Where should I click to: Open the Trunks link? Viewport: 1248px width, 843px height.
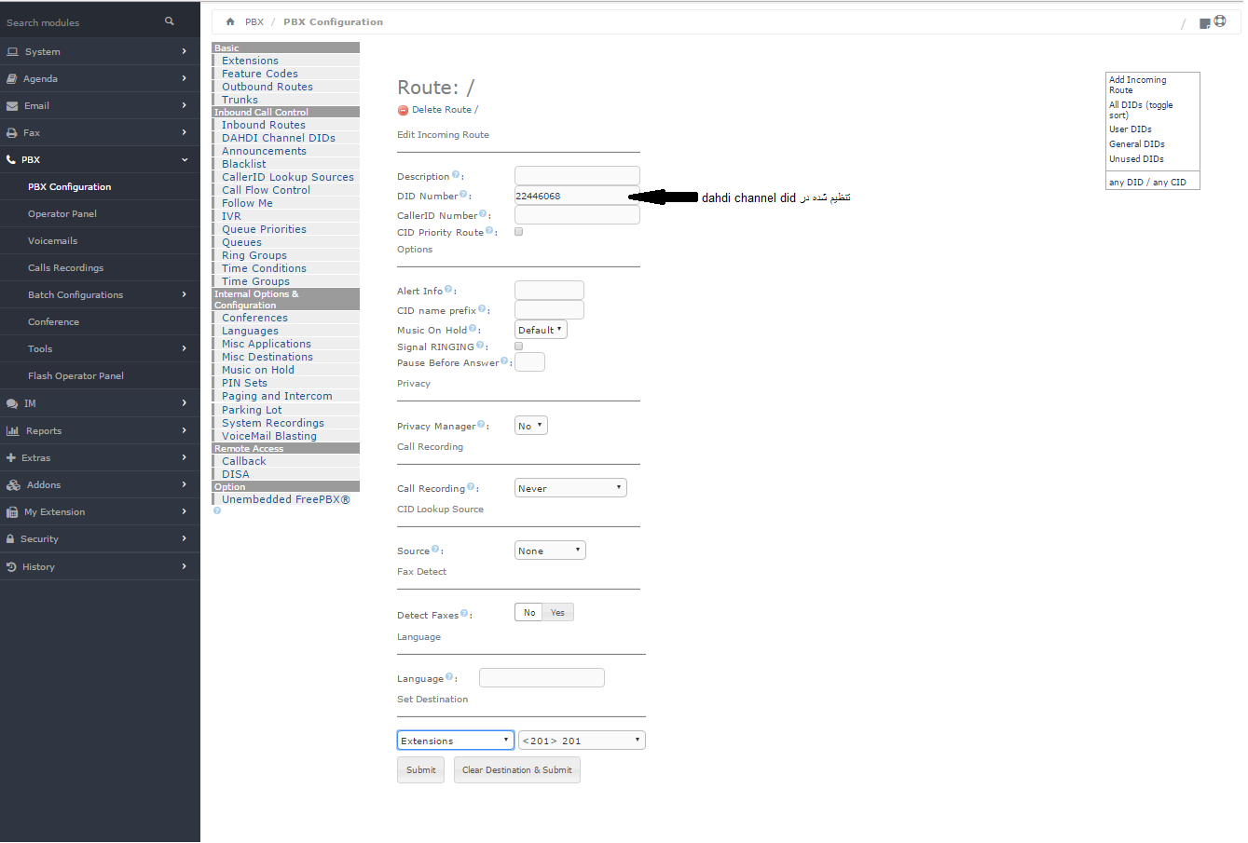[x=240, y=100]
